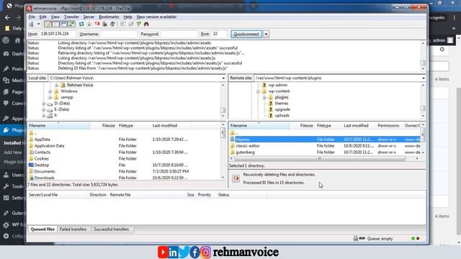Cancel the current operation icon
461x259 pixels.
(97, 24)
